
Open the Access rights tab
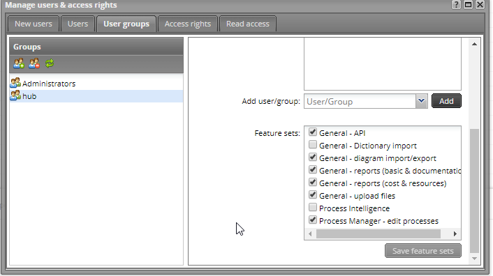pyautogui.click(x=188, y=24)
